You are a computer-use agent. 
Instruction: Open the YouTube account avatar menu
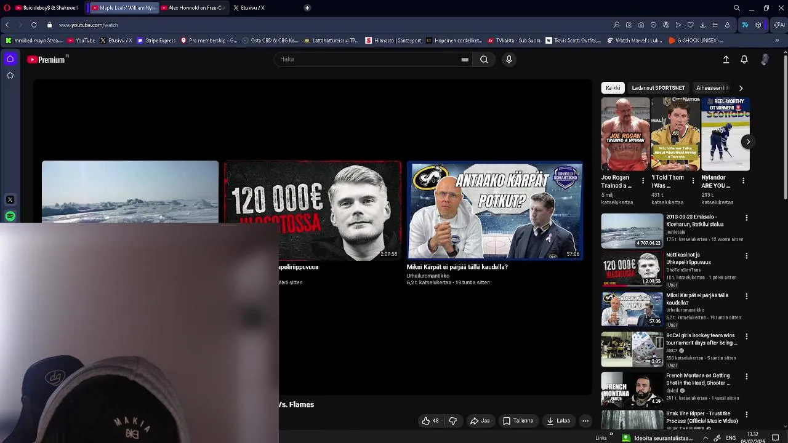765,60
